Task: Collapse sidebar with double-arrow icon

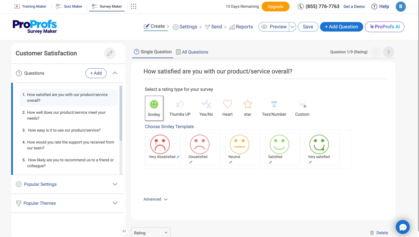Action: click(x=124, y=231)
